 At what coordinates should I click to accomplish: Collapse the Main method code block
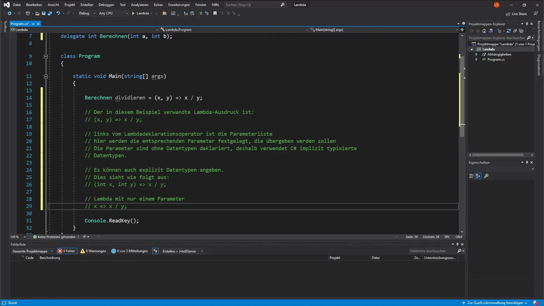click(46, 76)
